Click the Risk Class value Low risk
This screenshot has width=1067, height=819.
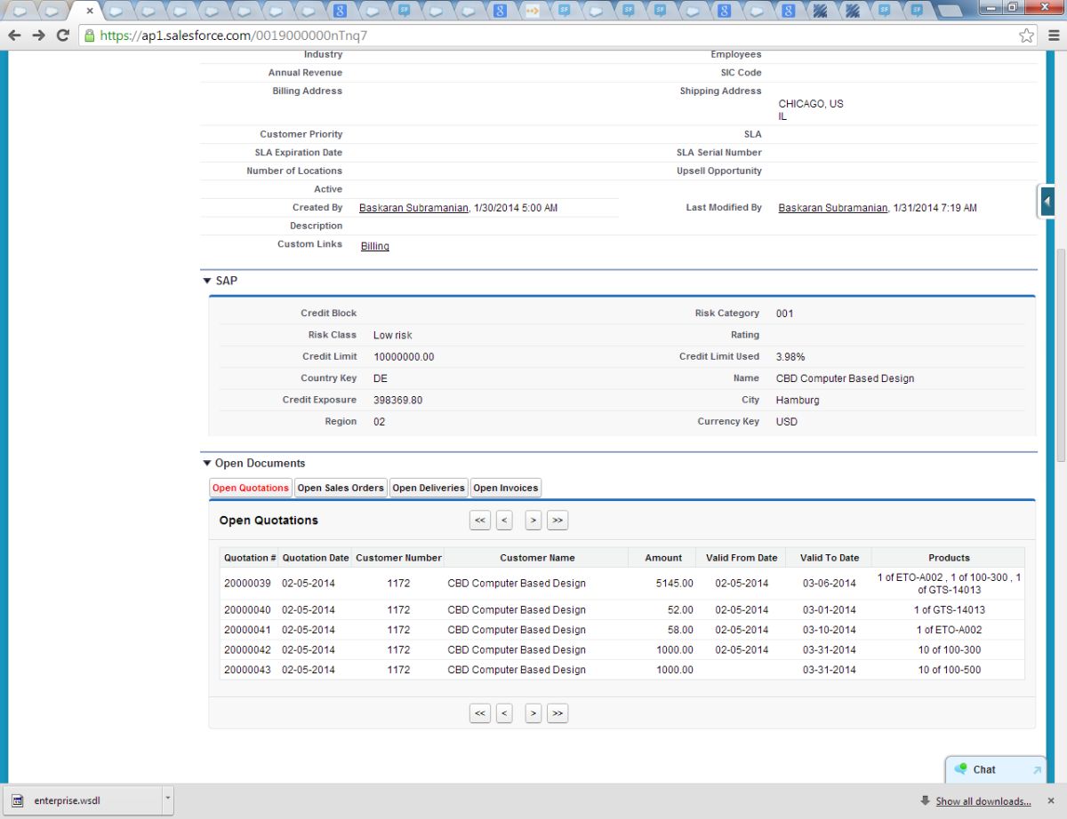(392, 336)
